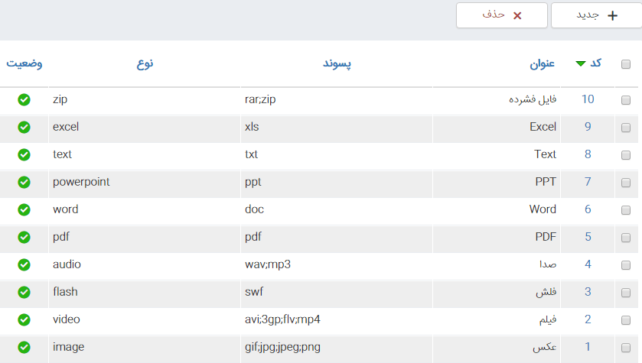Click the حذف delete button
The image size is (642, 363).
pos(502,15)
